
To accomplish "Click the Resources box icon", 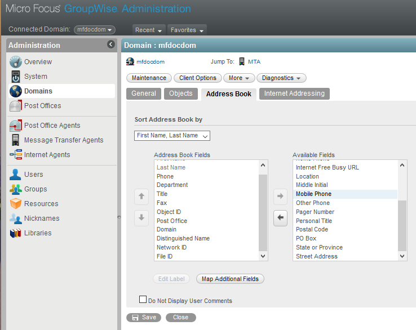I will click(x=15, y=204).
